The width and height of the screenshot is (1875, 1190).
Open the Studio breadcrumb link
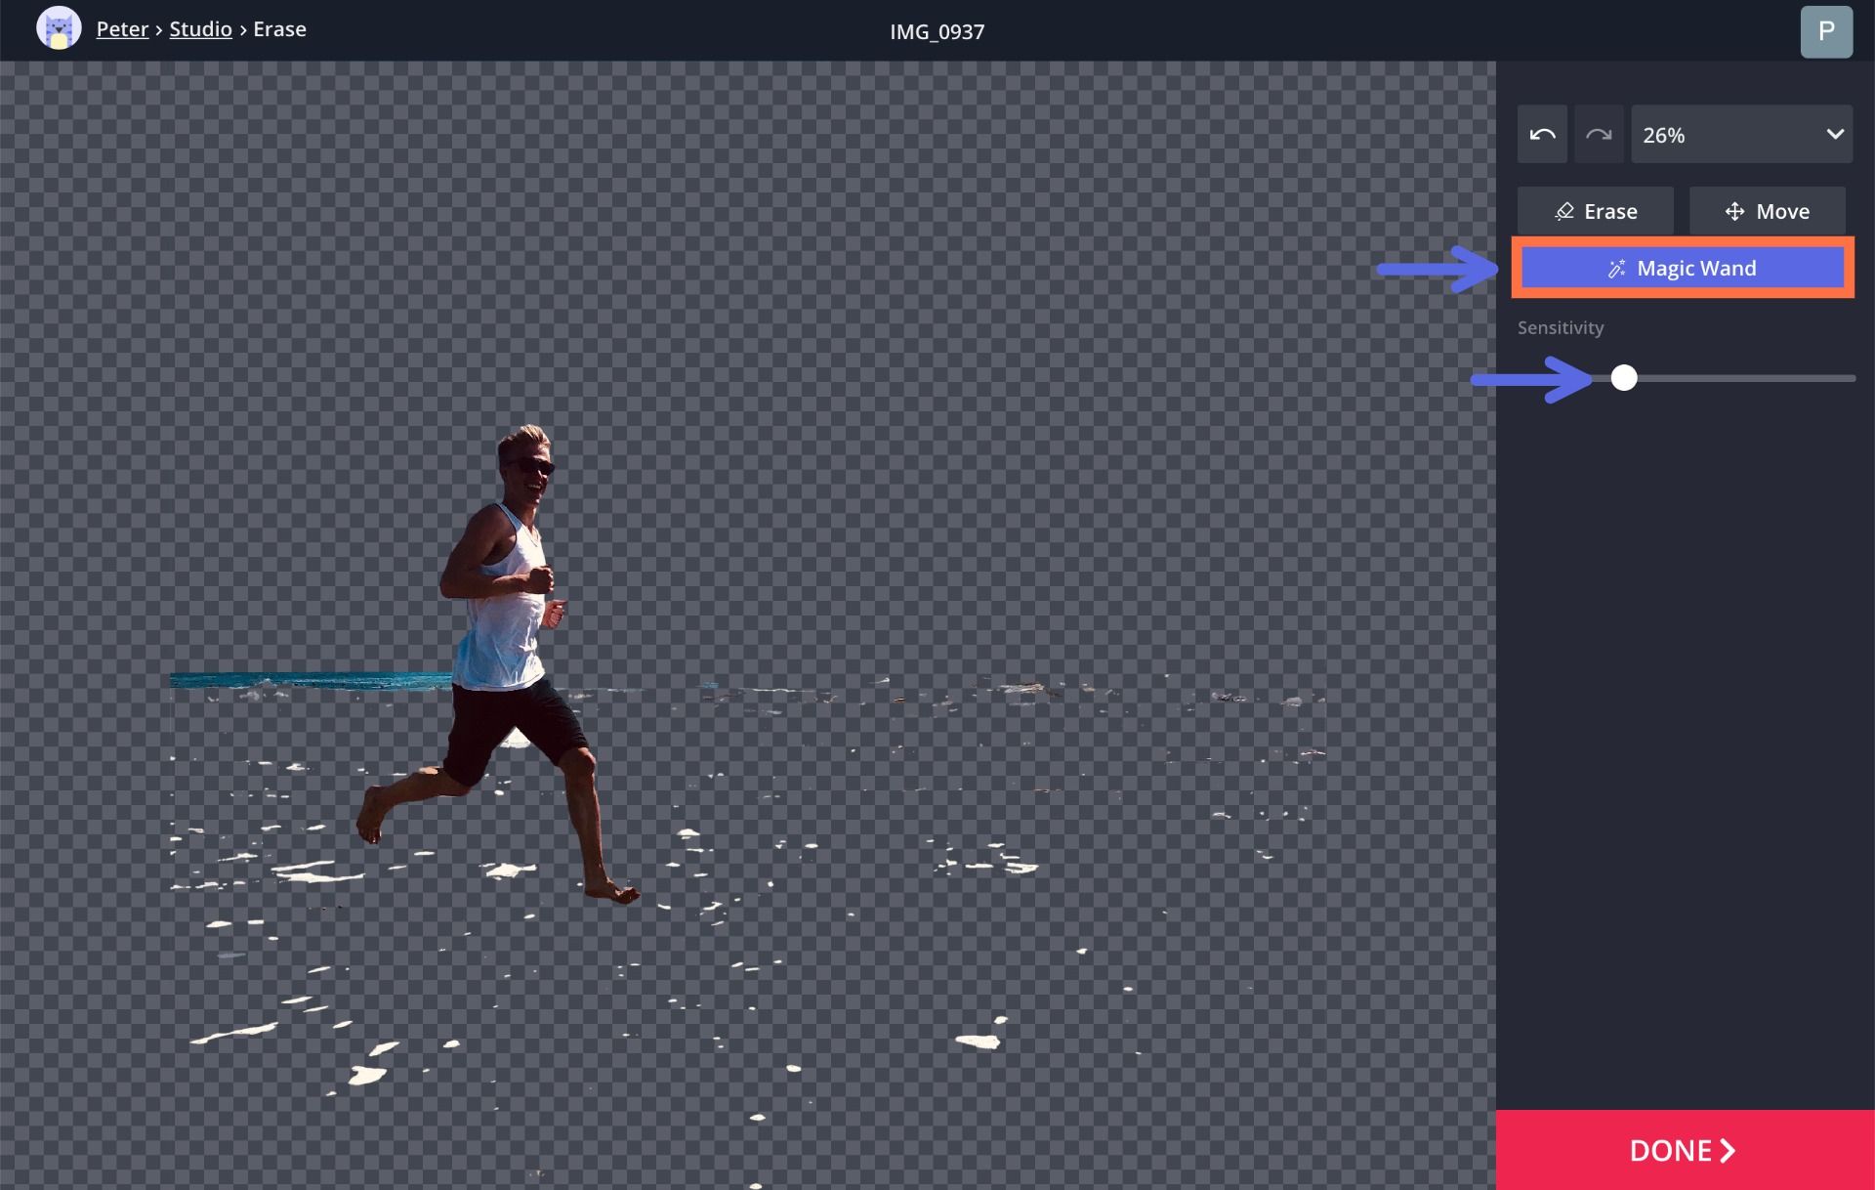pos(200,29)
